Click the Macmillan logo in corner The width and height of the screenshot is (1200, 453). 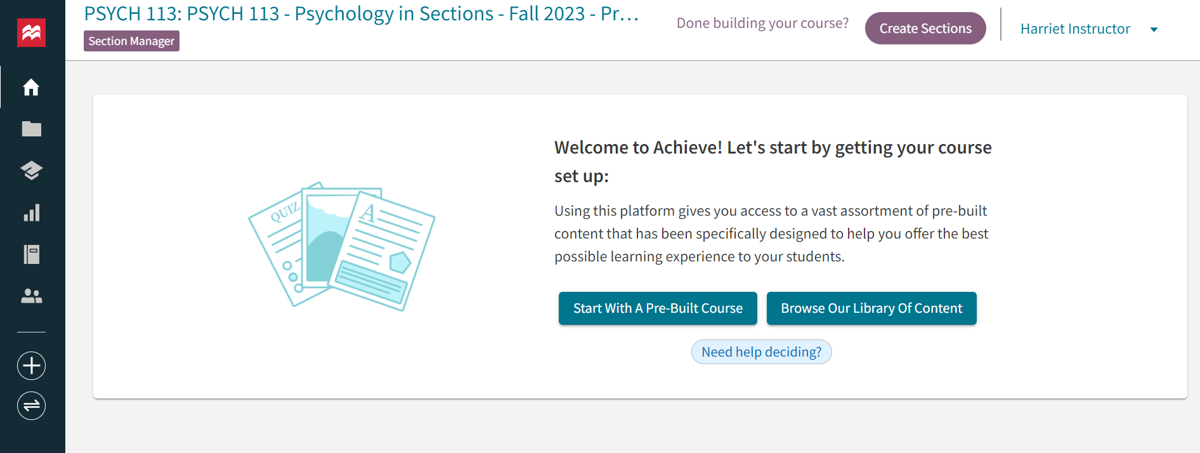point(30,32)
